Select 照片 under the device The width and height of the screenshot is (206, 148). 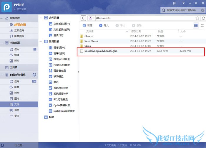(x=19, y=93)
